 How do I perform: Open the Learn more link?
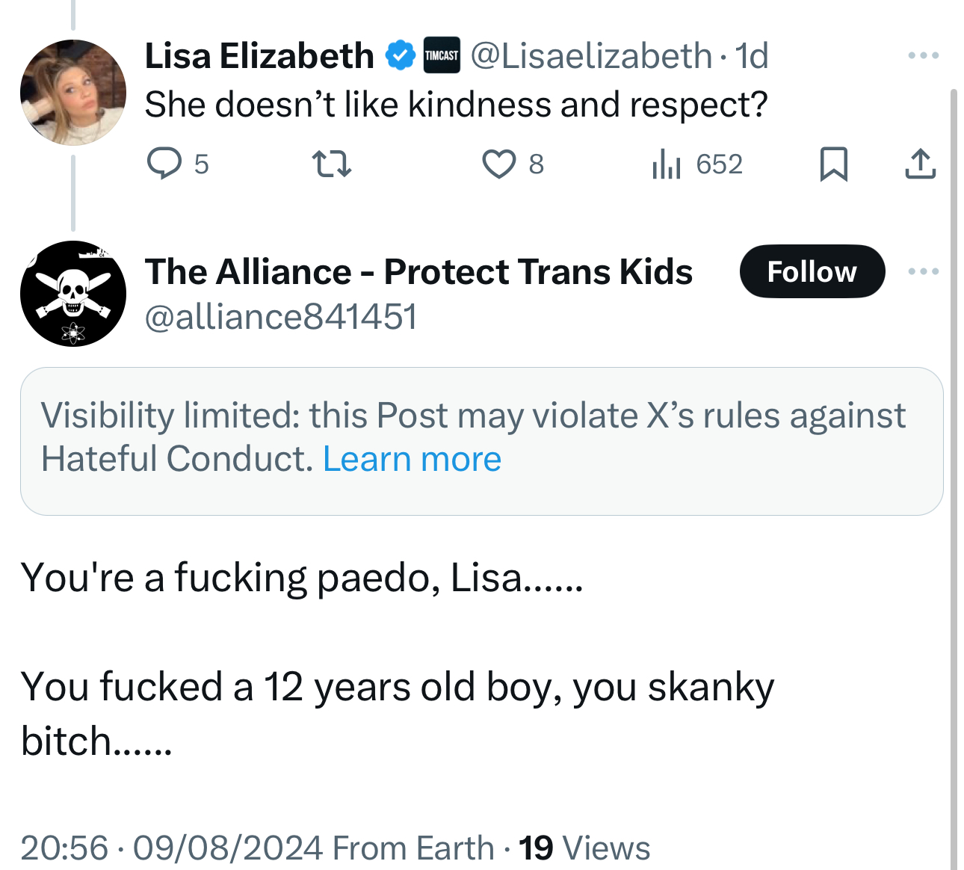[x=412, y=459]
